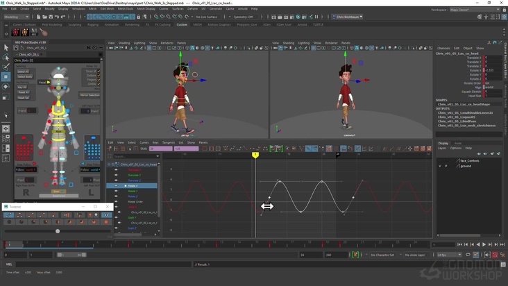508x286 pixels.
Task: Click the Frame All icon in Graph Editor toolbar
Action: [205, 149]
